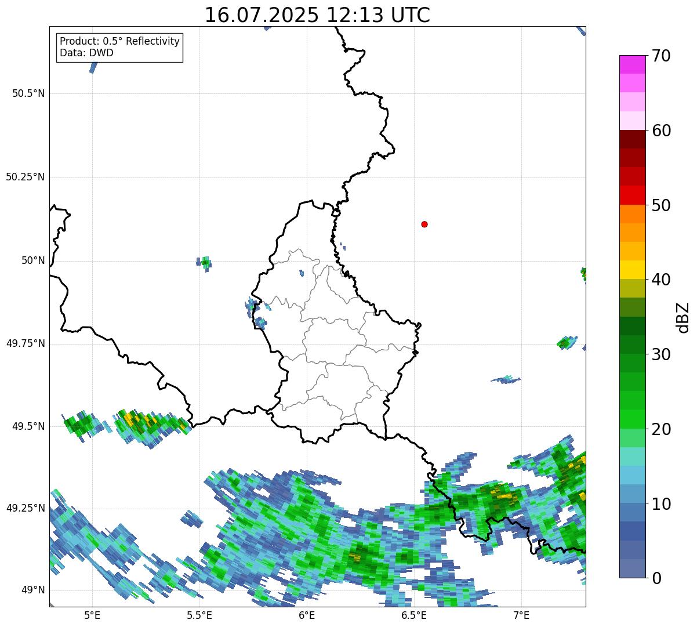The image size is (697, 627).
Task: Click the 50.5°N latitude label
Action: click(28, 93)
